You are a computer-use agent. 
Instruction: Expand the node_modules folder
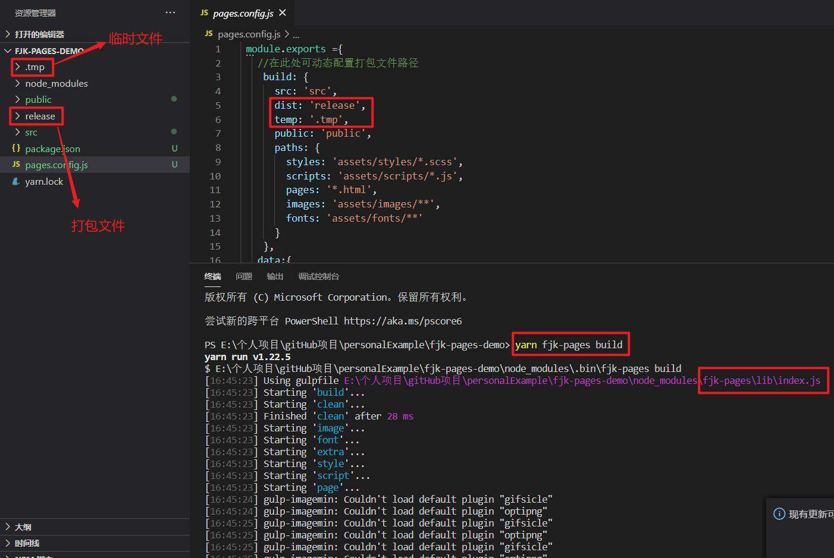(x=56, y=84)
